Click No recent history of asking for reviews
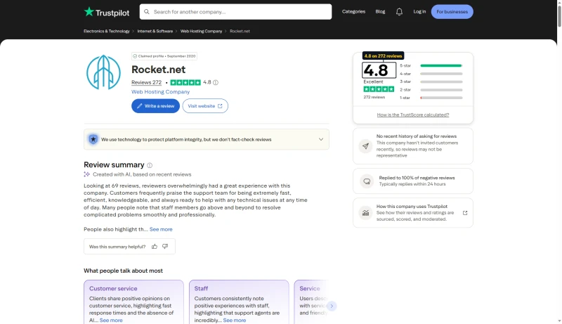The height and width of the screenshot is (324, 562). [x=417, y=136]
